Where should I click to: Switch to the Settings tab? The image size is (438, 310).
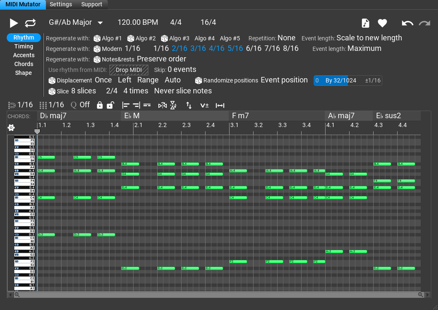[61, 4]
